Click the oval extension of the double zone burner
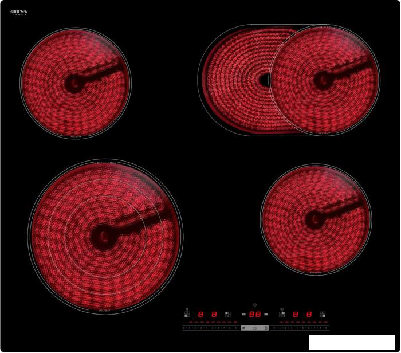The height and width of the screenshot is (353, 401). point(235,80)
